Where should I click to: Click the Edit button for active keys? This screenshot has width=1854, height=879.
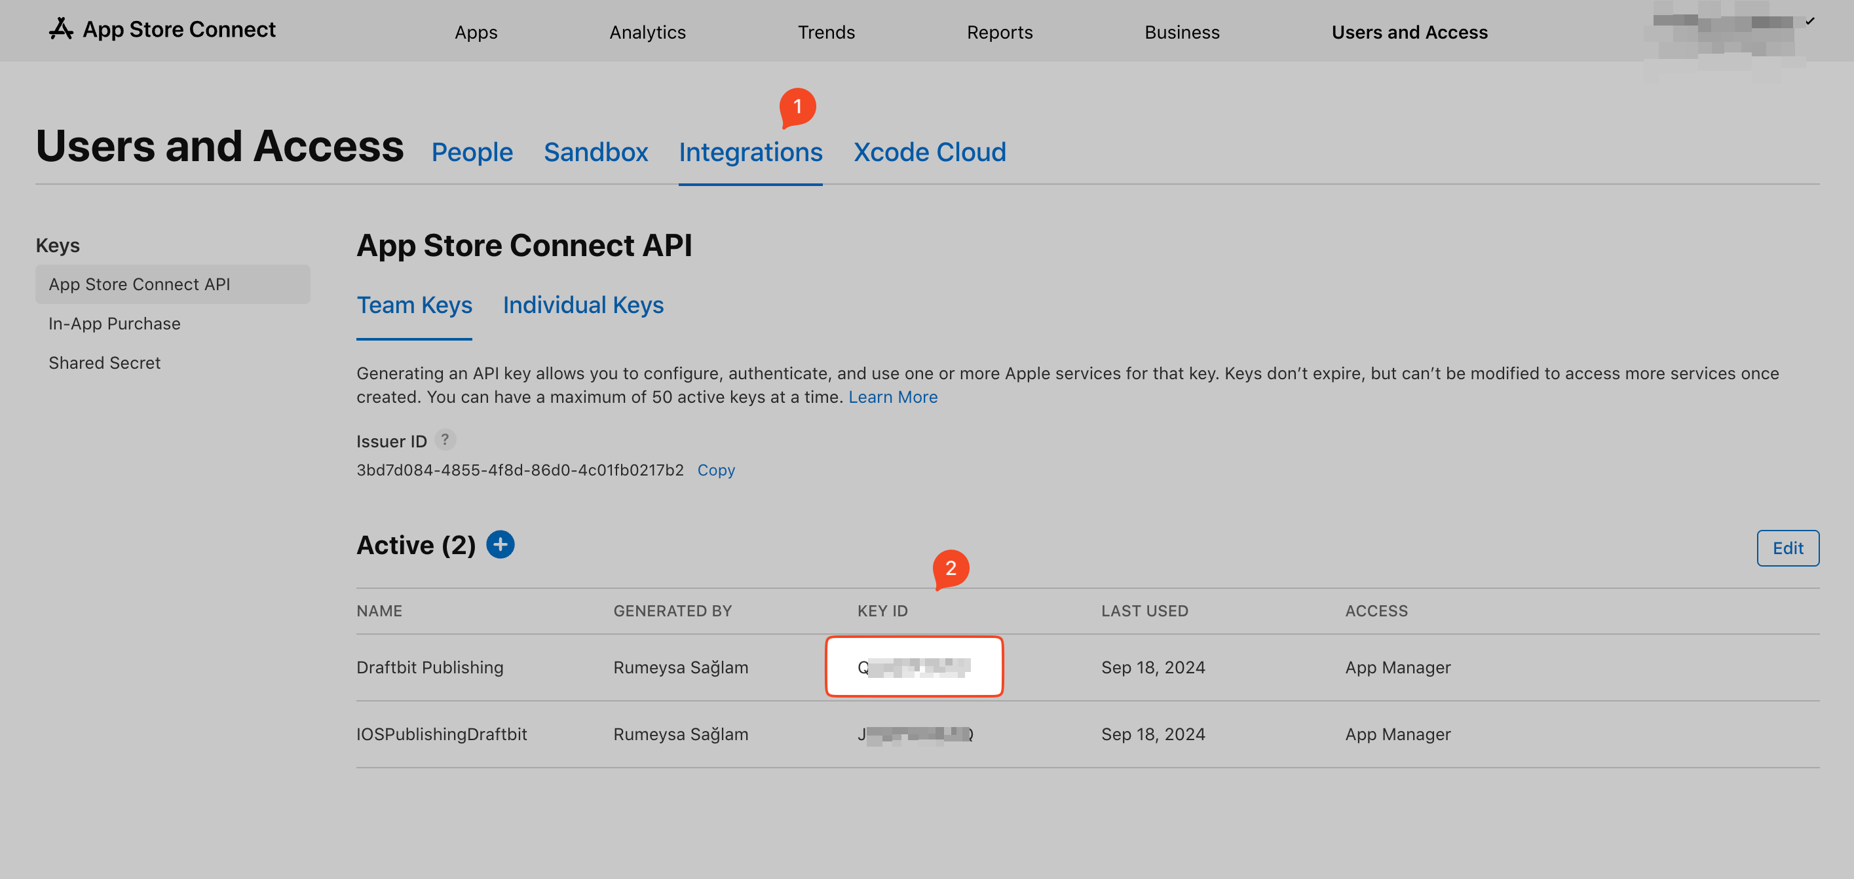point(1788,548)
